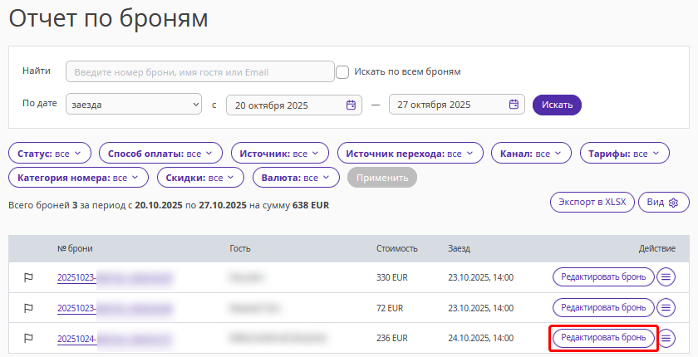Open actions menu icon for 72 EUR booking
This screenshot has width=698, height=357.
(666, 307)
